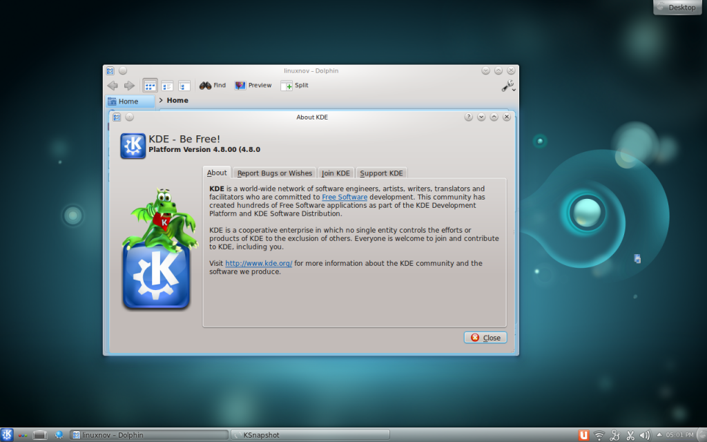Click the 05:01 PM clock
Image resolution: width=707 pixels, height=442 pixels.
point(680,435)
